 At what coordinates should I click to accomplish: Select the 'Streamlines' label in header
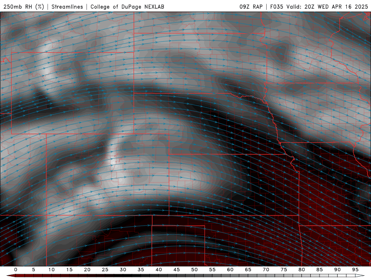[67, 6]
